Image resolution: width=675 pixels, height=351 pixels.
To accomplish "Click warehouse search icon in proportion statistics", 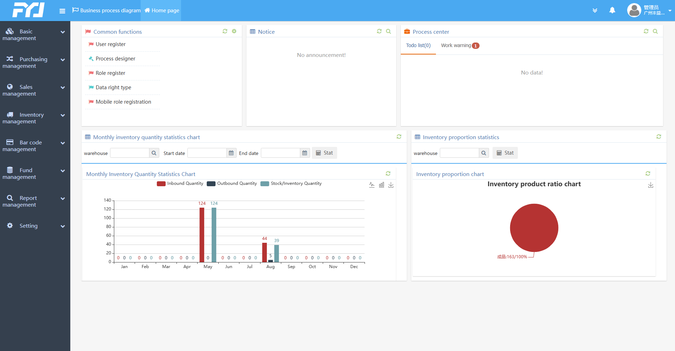I will 484,153.
